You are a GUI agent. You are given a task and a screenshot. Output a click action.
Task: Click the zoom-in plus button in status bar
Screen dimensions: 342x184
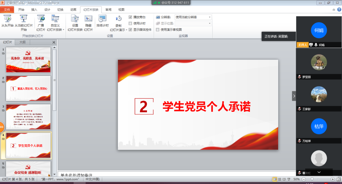click(x=333, y=179)
